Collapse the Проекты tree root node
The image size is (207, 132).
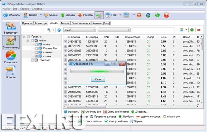[x=24, y=36]
